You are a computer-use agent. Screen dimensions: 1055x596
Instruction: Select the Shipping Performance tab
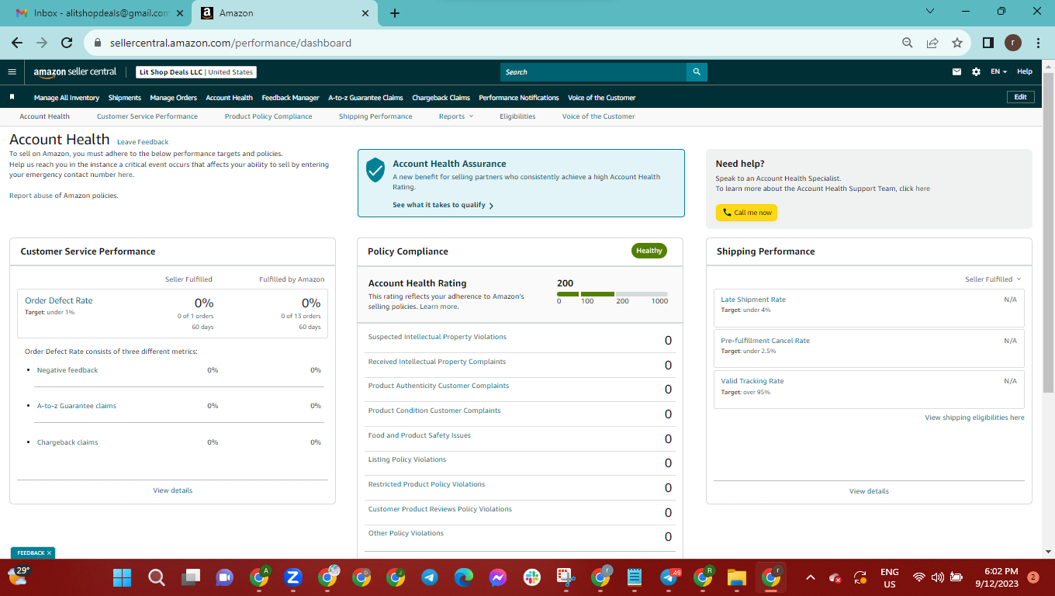pyautogui.click(x=375, y=116)
